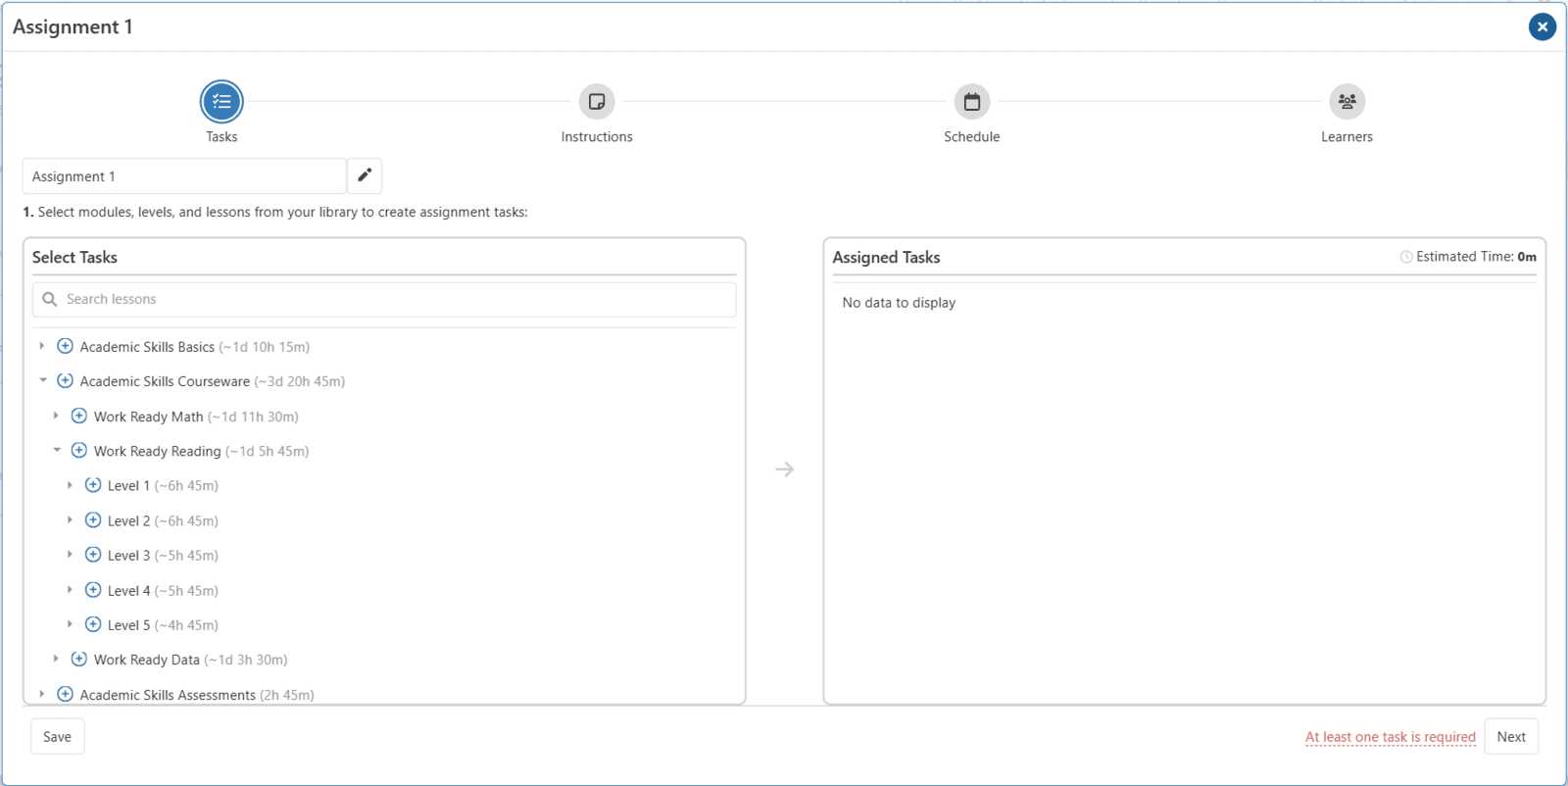Screen dimensions: 1568x786
Task: Add Level 2 with plus icon
Action: (x=93, y=519)
